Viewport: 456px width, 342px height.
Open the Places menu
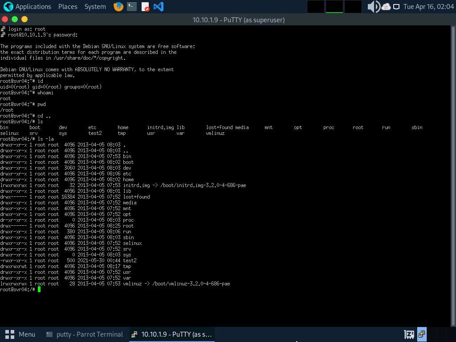(67, 6)
